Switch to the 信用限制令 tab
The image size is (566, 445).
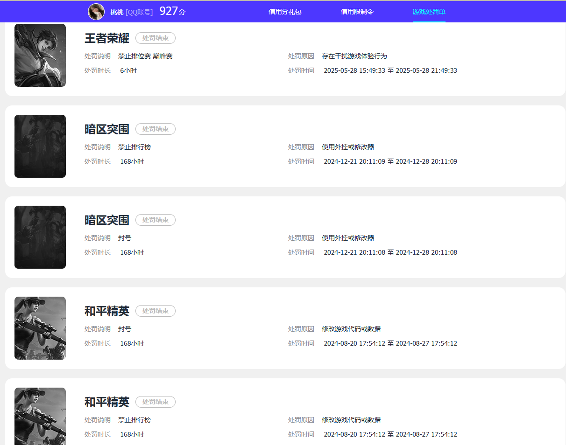[357, 12]
